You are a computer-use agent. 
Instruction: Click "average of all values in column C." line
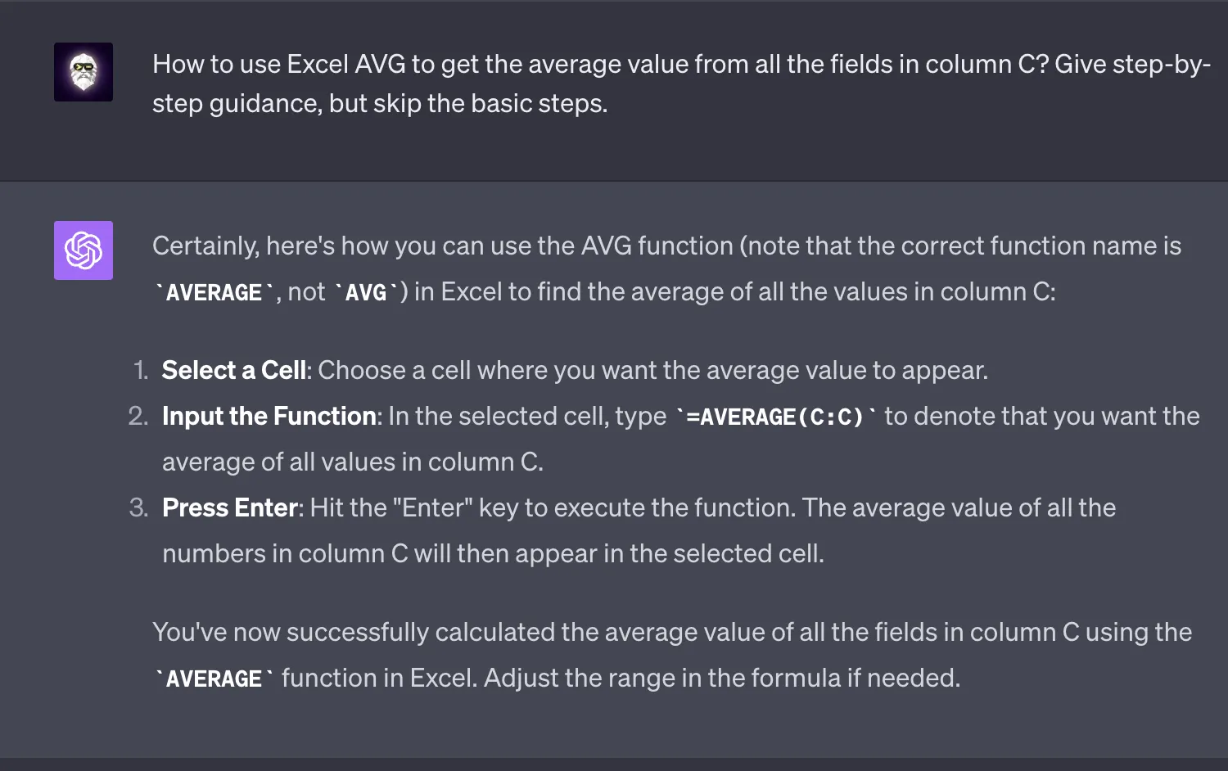pyautogui.click(x=353, y=462)
